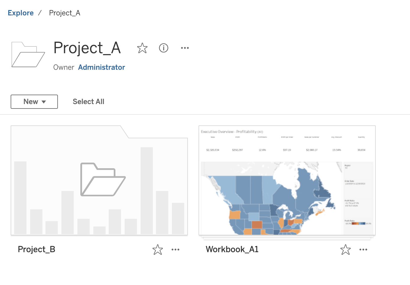Screen dimensions: 410x285
Task: Open the Project_A details info icon
Action: [164, 48]
